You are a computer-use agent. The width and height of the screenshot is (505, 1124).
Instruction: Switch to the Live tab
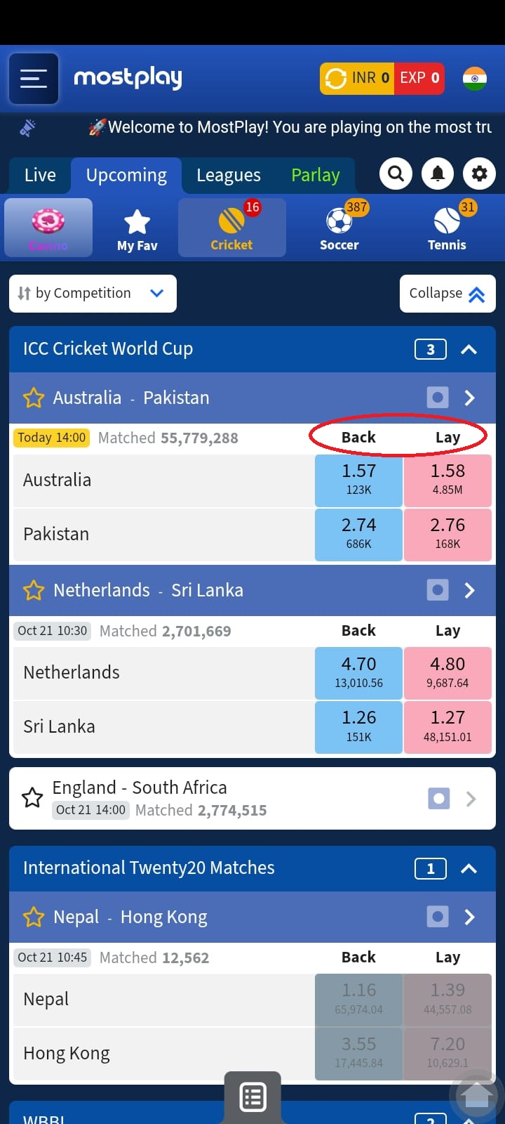click(40, 175)
